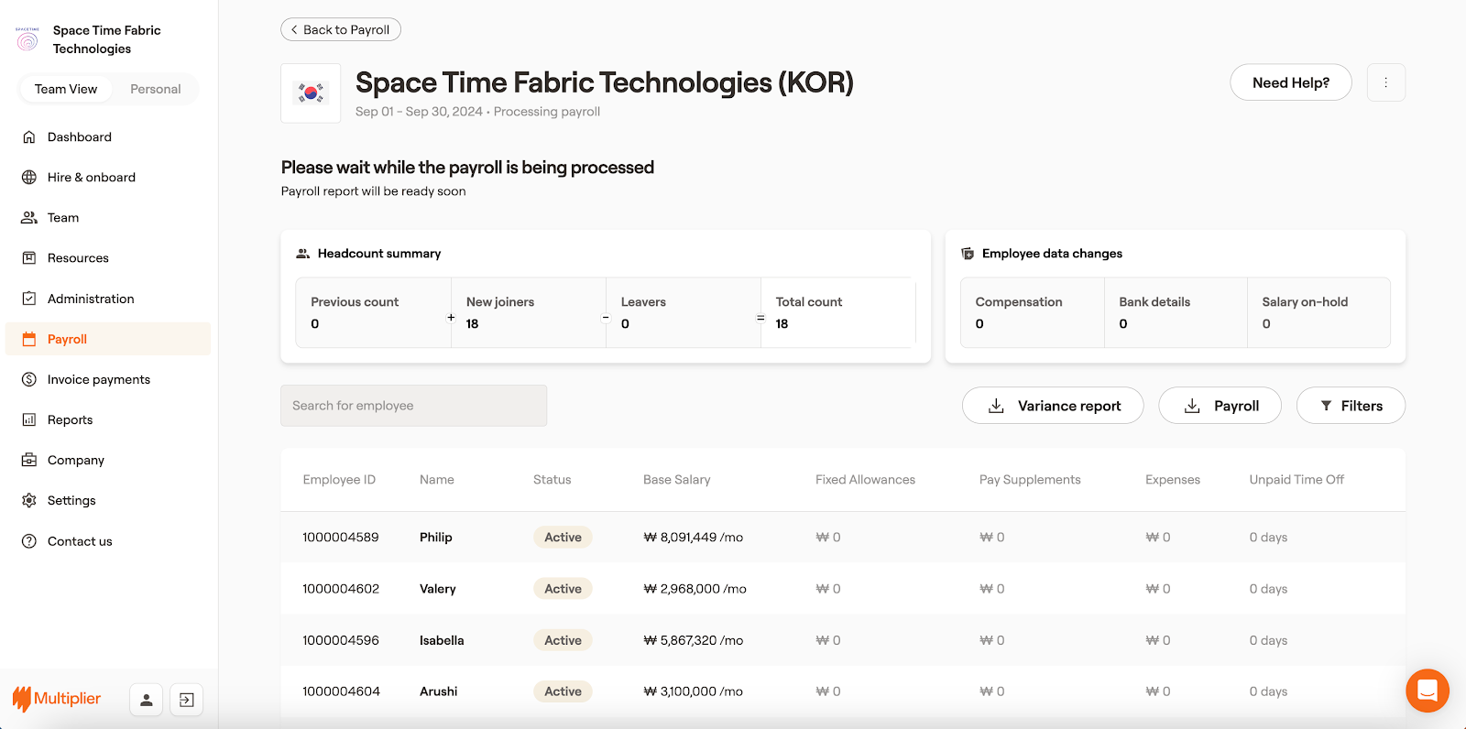
Task: Click the Need Help? button
Action: 1291,82
